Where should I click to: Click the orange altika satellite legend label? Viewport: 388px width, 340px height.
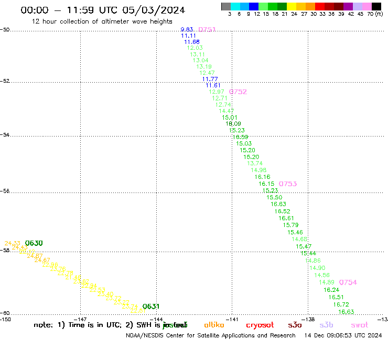[x=214, y=325]
